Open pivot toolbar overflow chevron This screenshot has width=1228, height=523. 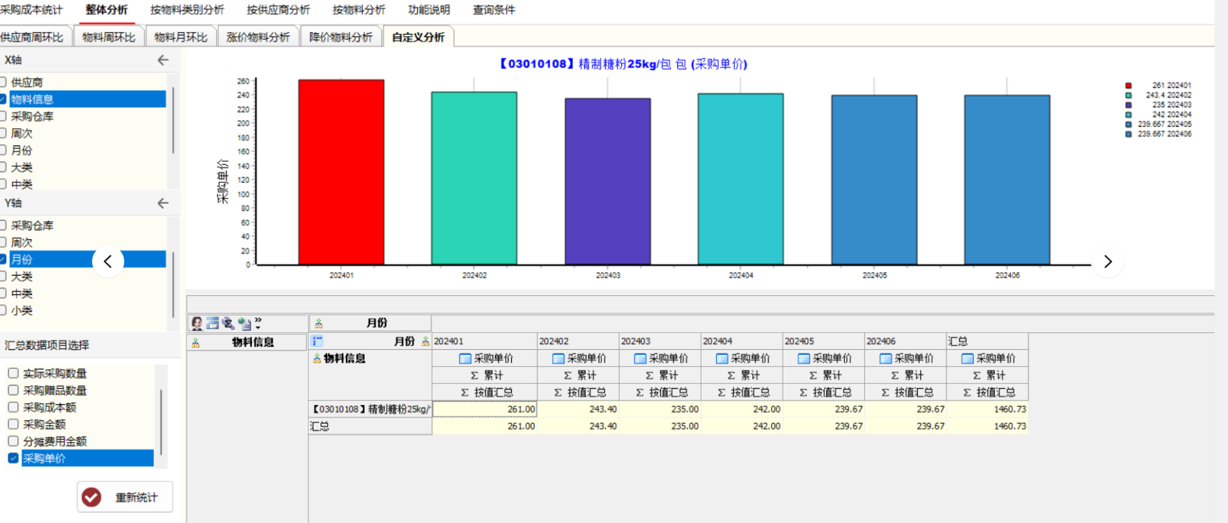pyautogui.click(x=258, y=323)
